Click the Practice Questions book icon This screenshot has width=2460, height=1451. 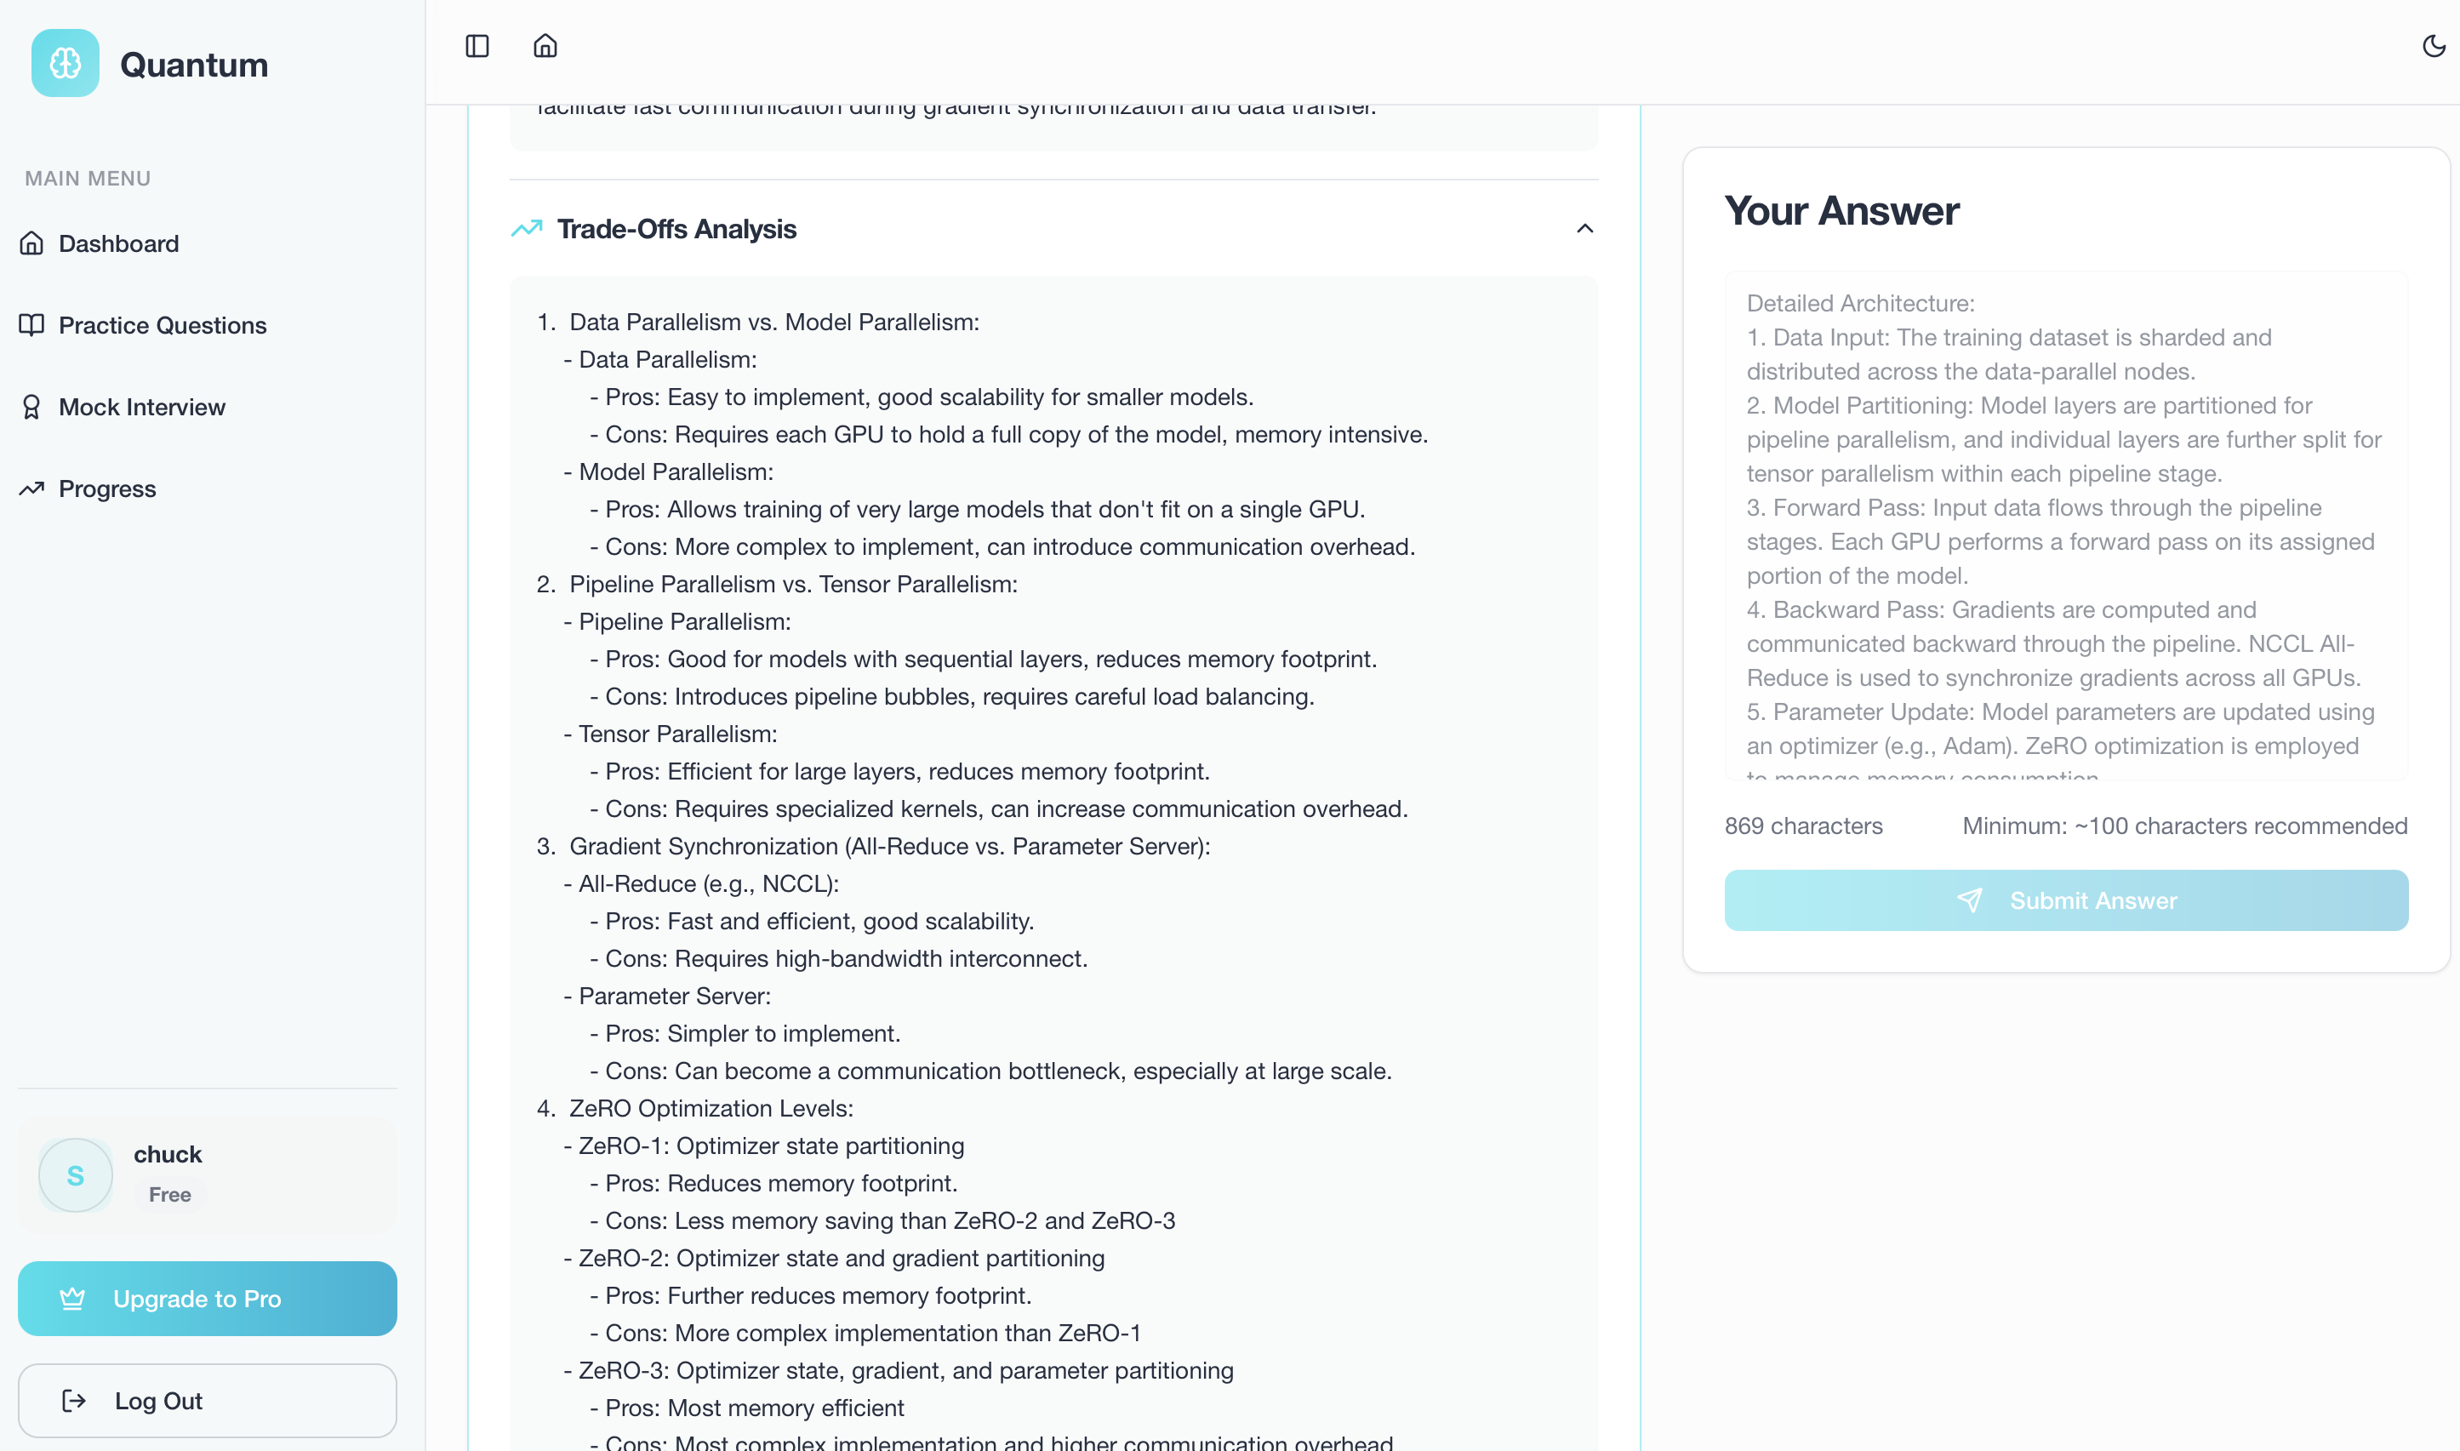[x=32, y=324]
